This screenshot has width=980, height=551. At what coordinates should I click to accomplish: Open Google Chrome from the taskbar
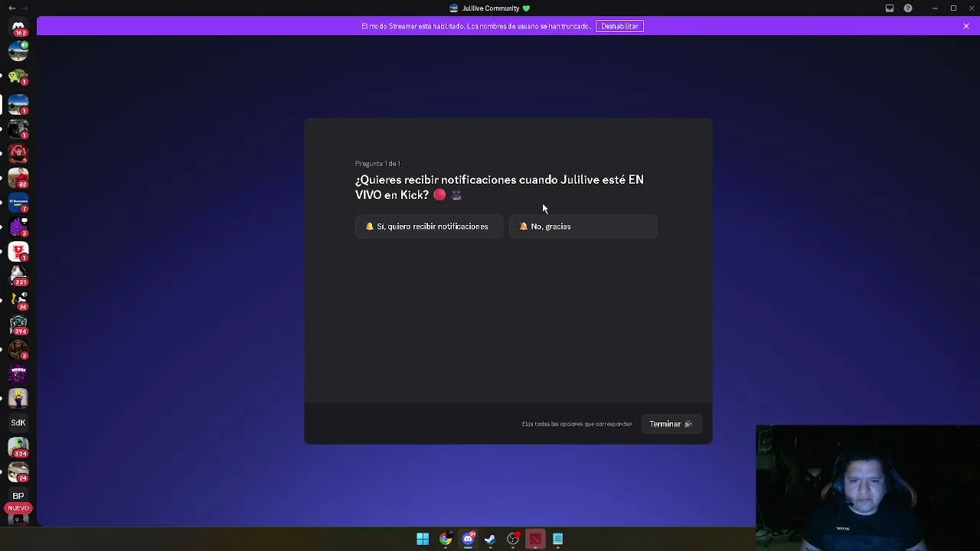coord(446,540)
